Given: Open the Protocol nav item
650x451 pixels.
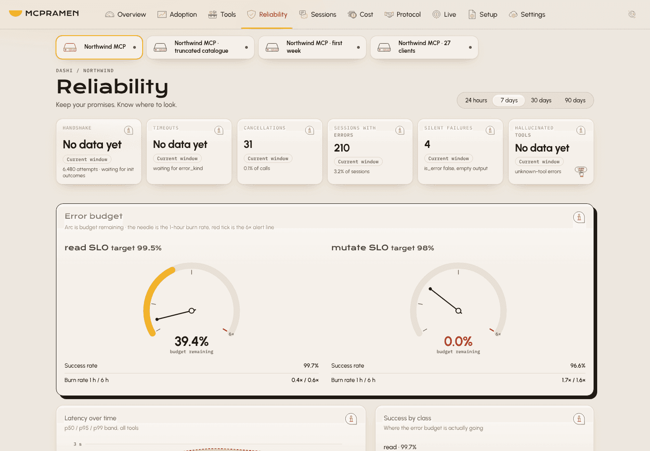Looking at the screenshot, I should pos(403,14).
